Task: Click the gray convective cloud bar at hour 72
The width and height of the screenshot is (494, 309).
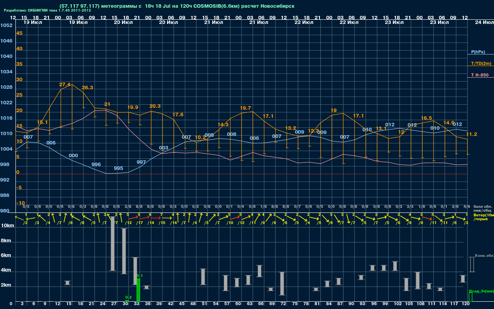Action: coord(283,284)
